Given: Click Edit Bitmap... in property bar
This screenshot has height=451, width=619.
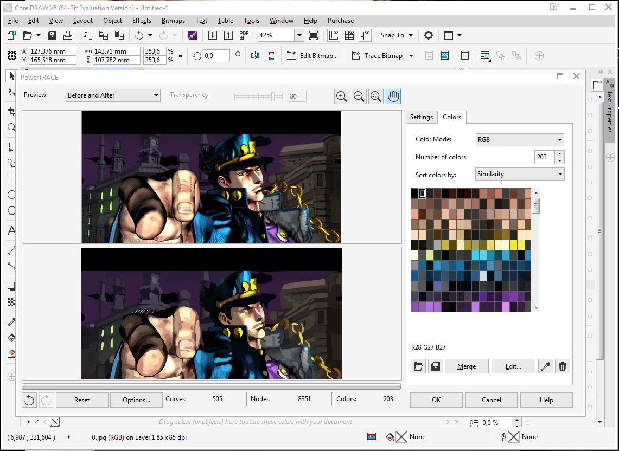Looking at the screenshot, I should tap(312, 56).
